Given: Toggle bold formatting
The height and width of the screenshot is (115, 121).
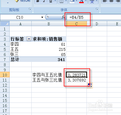Looking at the screenshot, I should [38, 1].
